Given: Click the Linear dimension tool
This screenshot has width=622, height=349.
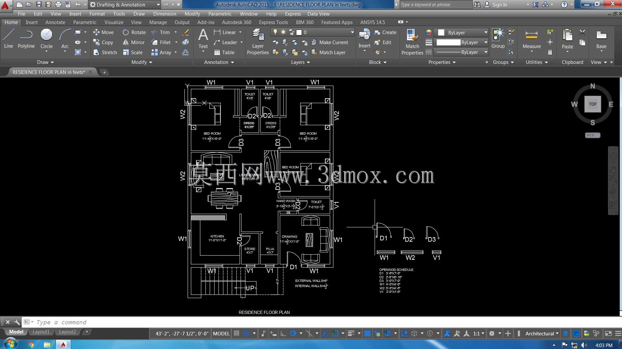Looking at the screenshot, I should (x=225, y=32).
